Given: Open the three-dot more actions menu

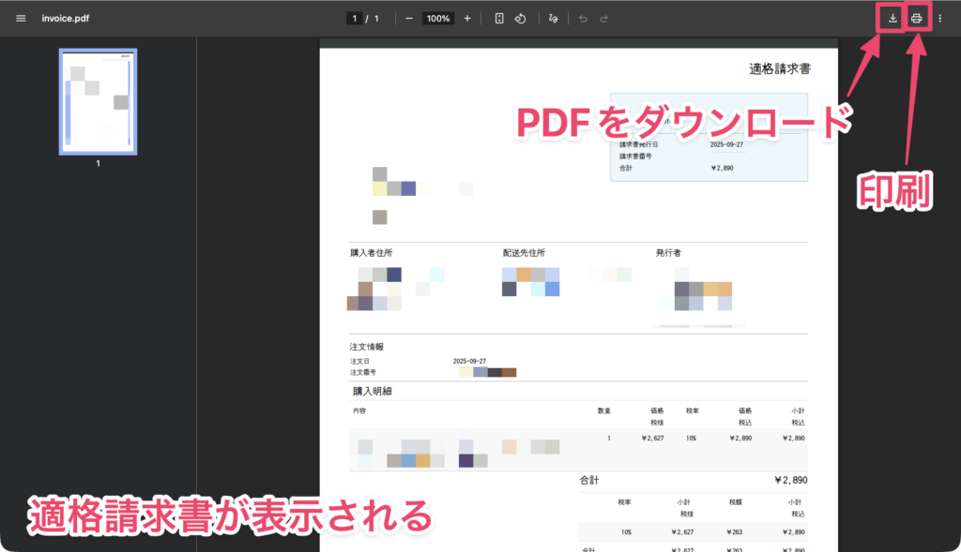Looking at the screenshot, I should pos(940,19).
